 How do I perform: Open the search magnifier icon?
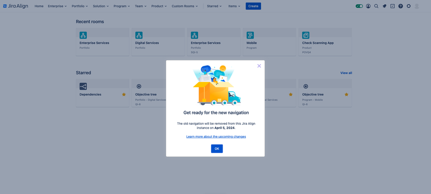376,6
